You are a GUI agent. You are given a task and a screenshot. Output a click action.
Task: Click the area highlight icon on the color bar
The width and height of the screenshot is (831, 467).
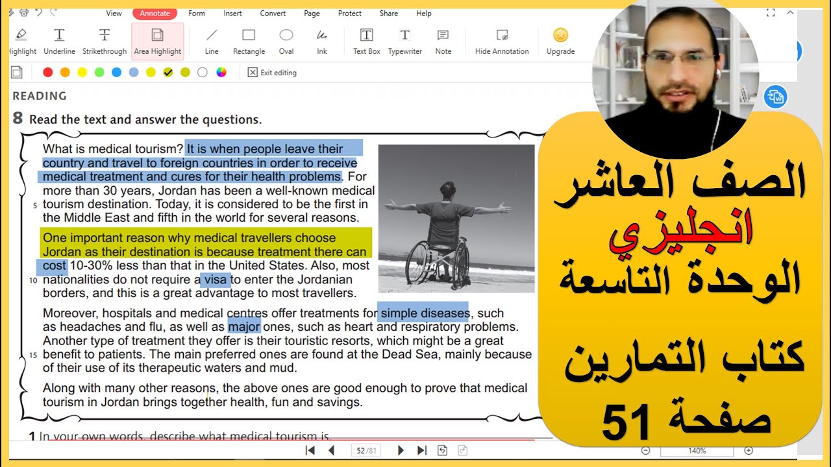point(18,72)
